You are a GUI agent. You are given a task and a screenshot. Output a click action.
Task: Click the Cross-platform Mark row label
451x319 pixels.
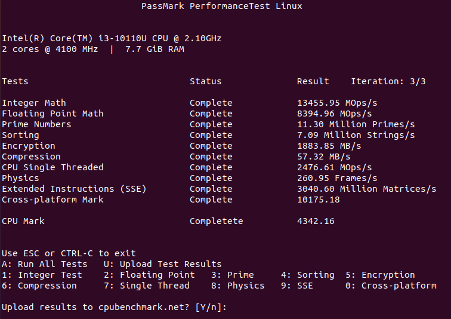[x=52, y=200]
